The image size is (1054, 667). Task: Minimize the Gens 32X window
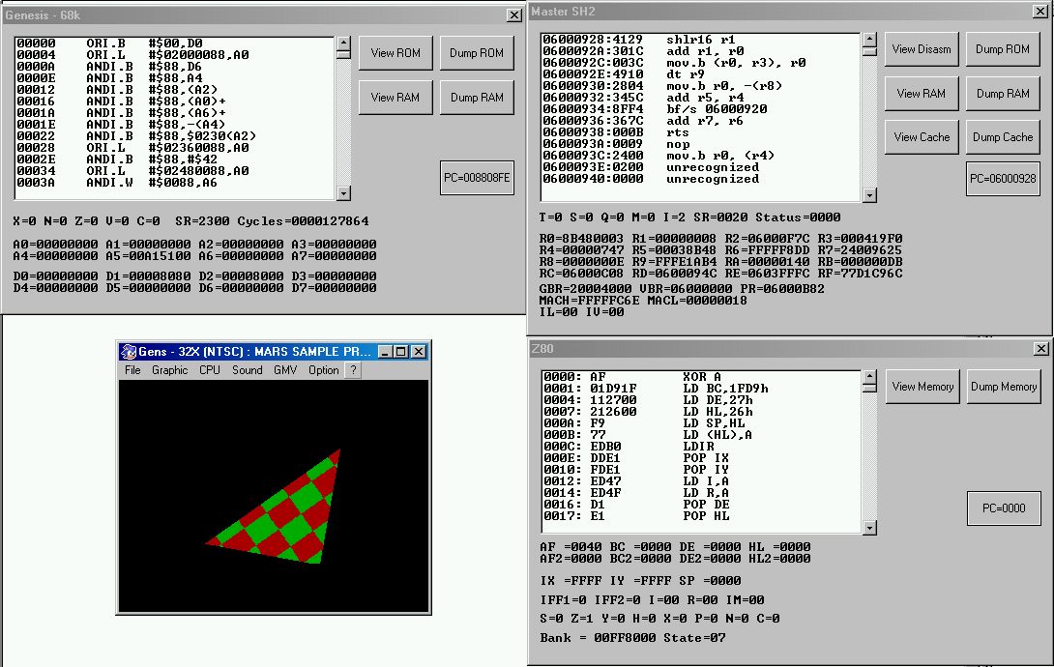point(385,351)
